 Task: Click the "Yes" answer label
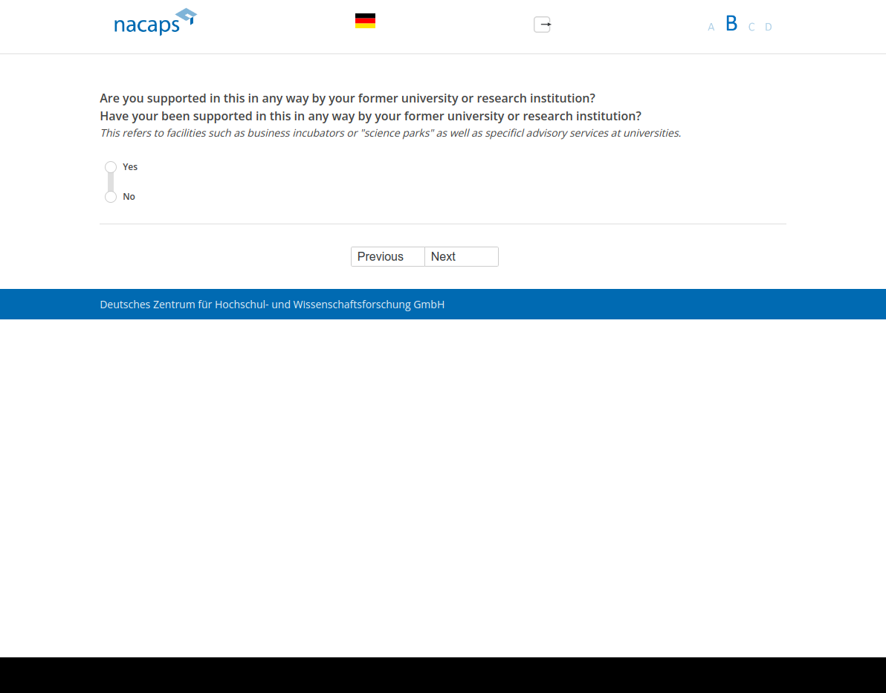pos(130,167)
